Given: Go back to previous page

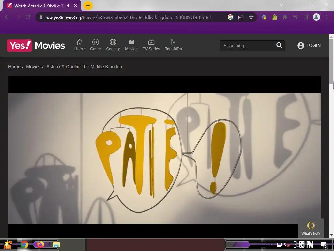Looking at the screenshot, I should [7, 17].
